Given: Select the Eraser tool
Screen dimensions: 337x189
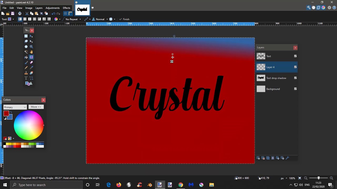Looking at the screenshot, I should pos(31,62).
